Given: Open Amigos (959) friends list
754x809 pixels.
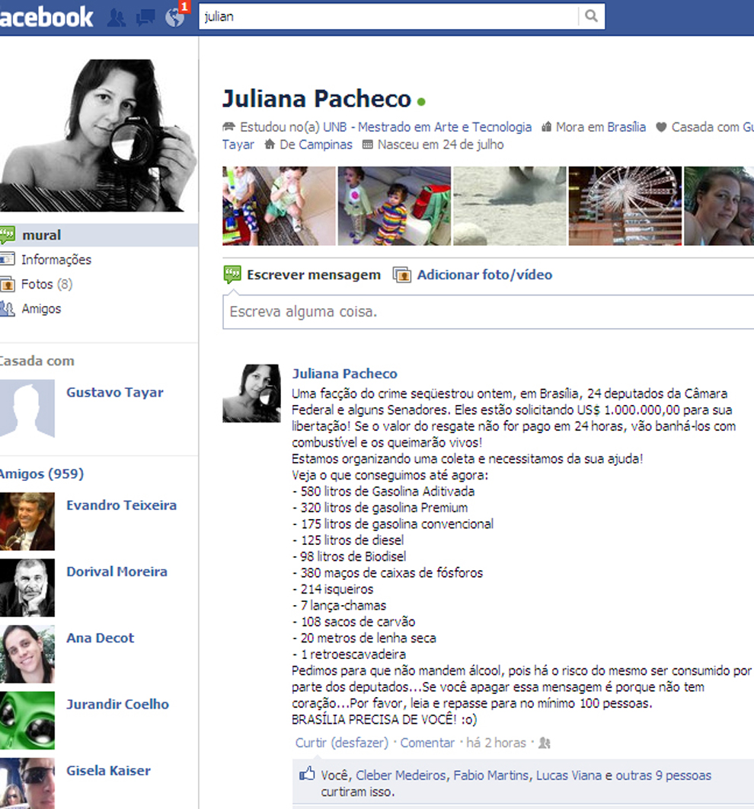Looking at the screenshot, I should [x=41, y=473].
